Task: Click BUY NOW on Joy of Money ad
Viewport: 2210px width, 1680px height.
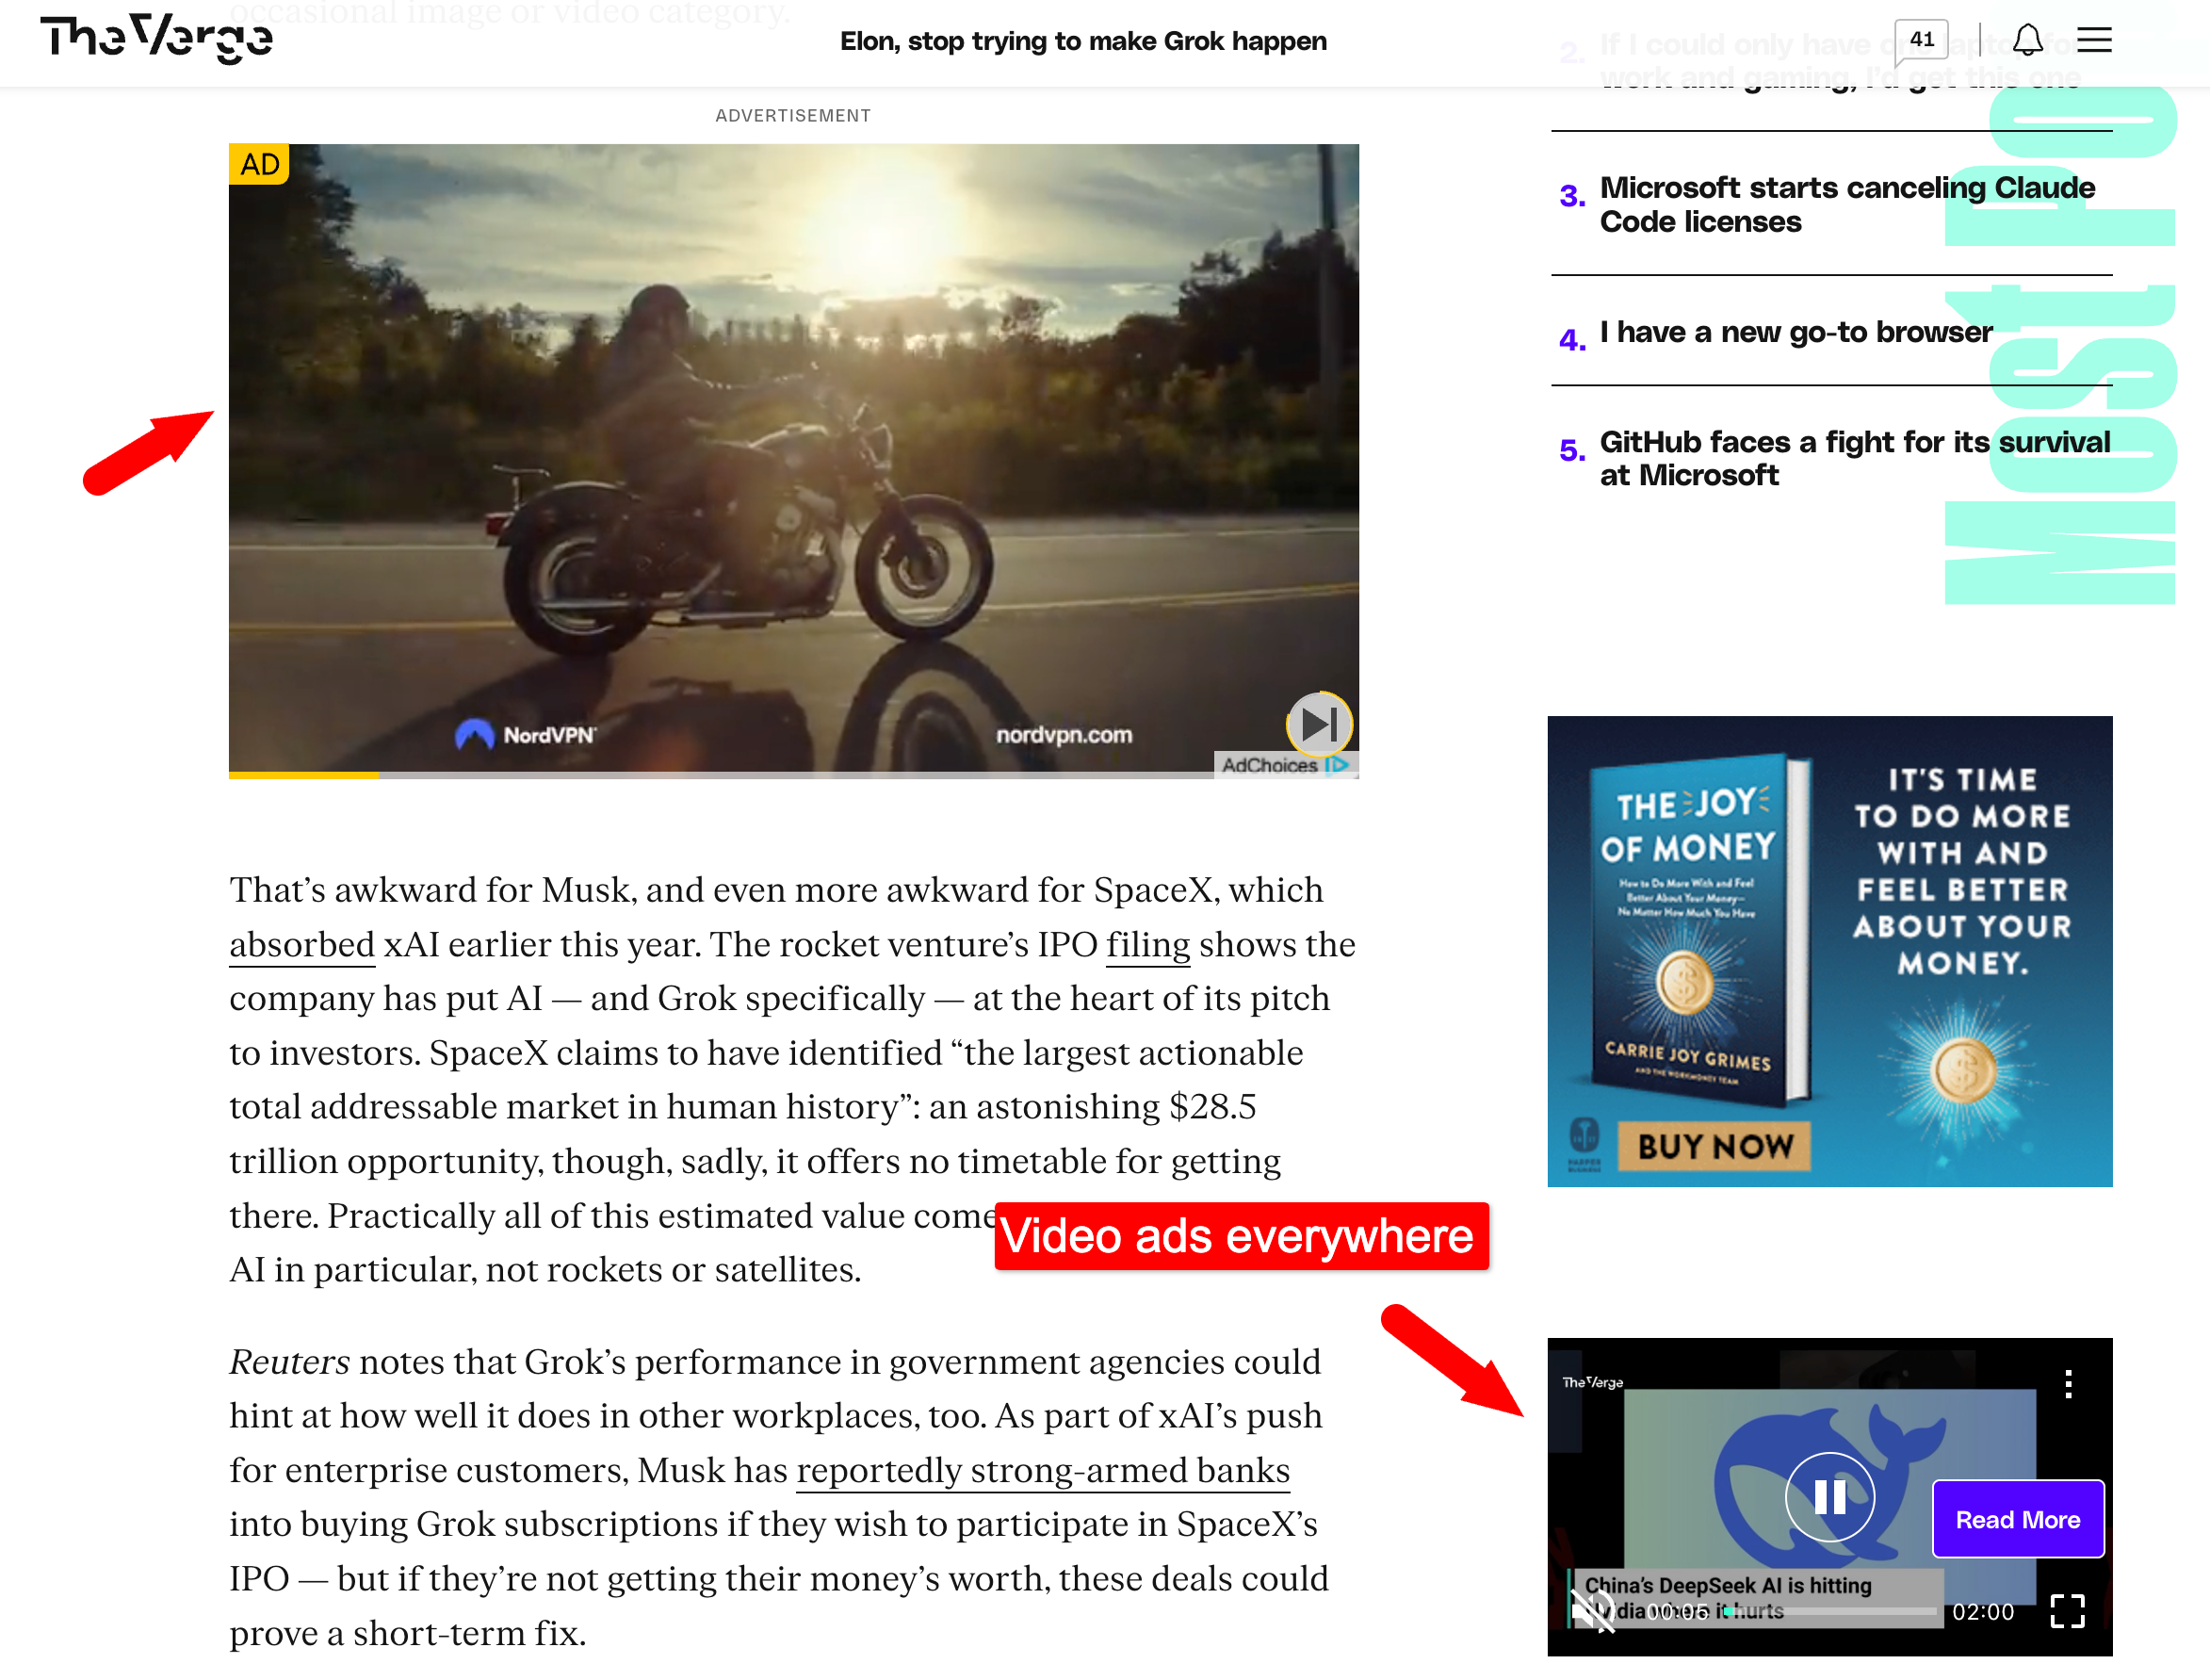Action: (x=1714, y=1146)
